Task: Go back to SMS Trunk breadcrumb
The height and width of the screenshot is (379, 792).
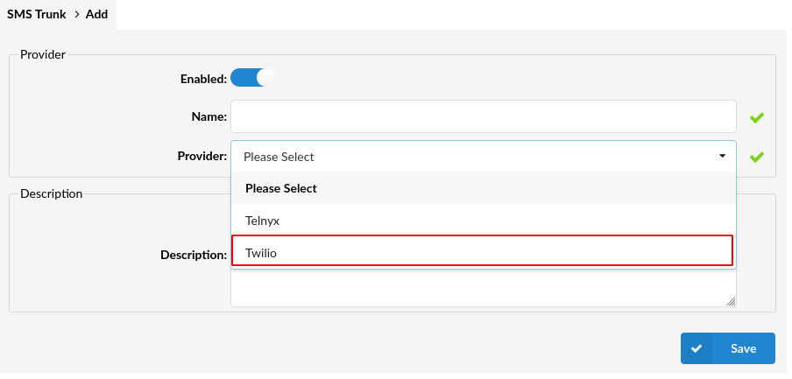Action: (36, 14)
